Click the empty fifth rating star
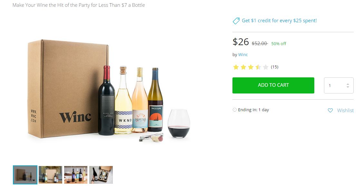The image size is (363, 196). (265, 67)
